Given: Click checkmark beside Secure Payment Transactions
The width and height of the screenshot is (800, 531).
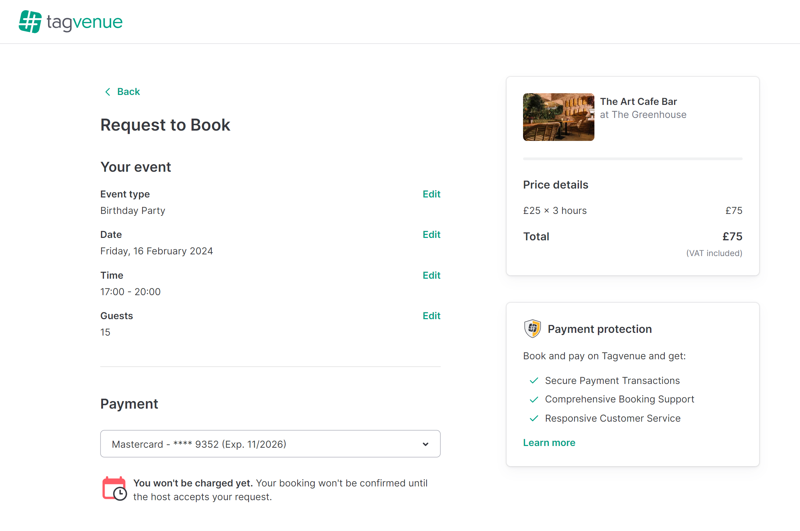Looking at the screenshot, I should point(533,381).
